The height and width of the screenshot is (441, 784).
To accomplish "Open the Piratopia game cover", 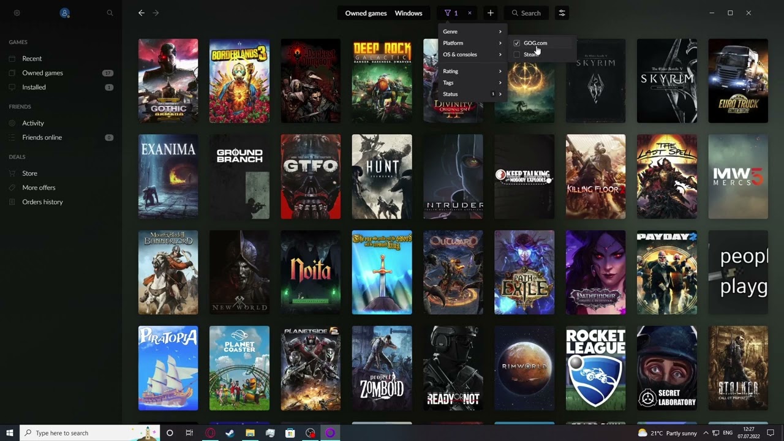I will pos(168,368).
